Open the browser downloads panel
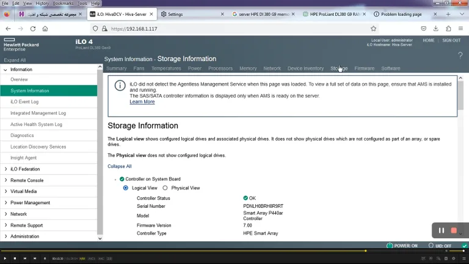Image resolution: width=469 pixels, height=264 pixels. (x=436, y=29)
